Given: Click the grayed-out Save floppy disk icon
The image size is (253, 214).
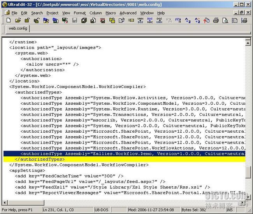Looking at the screenshot, I should (x=75, y=21).
